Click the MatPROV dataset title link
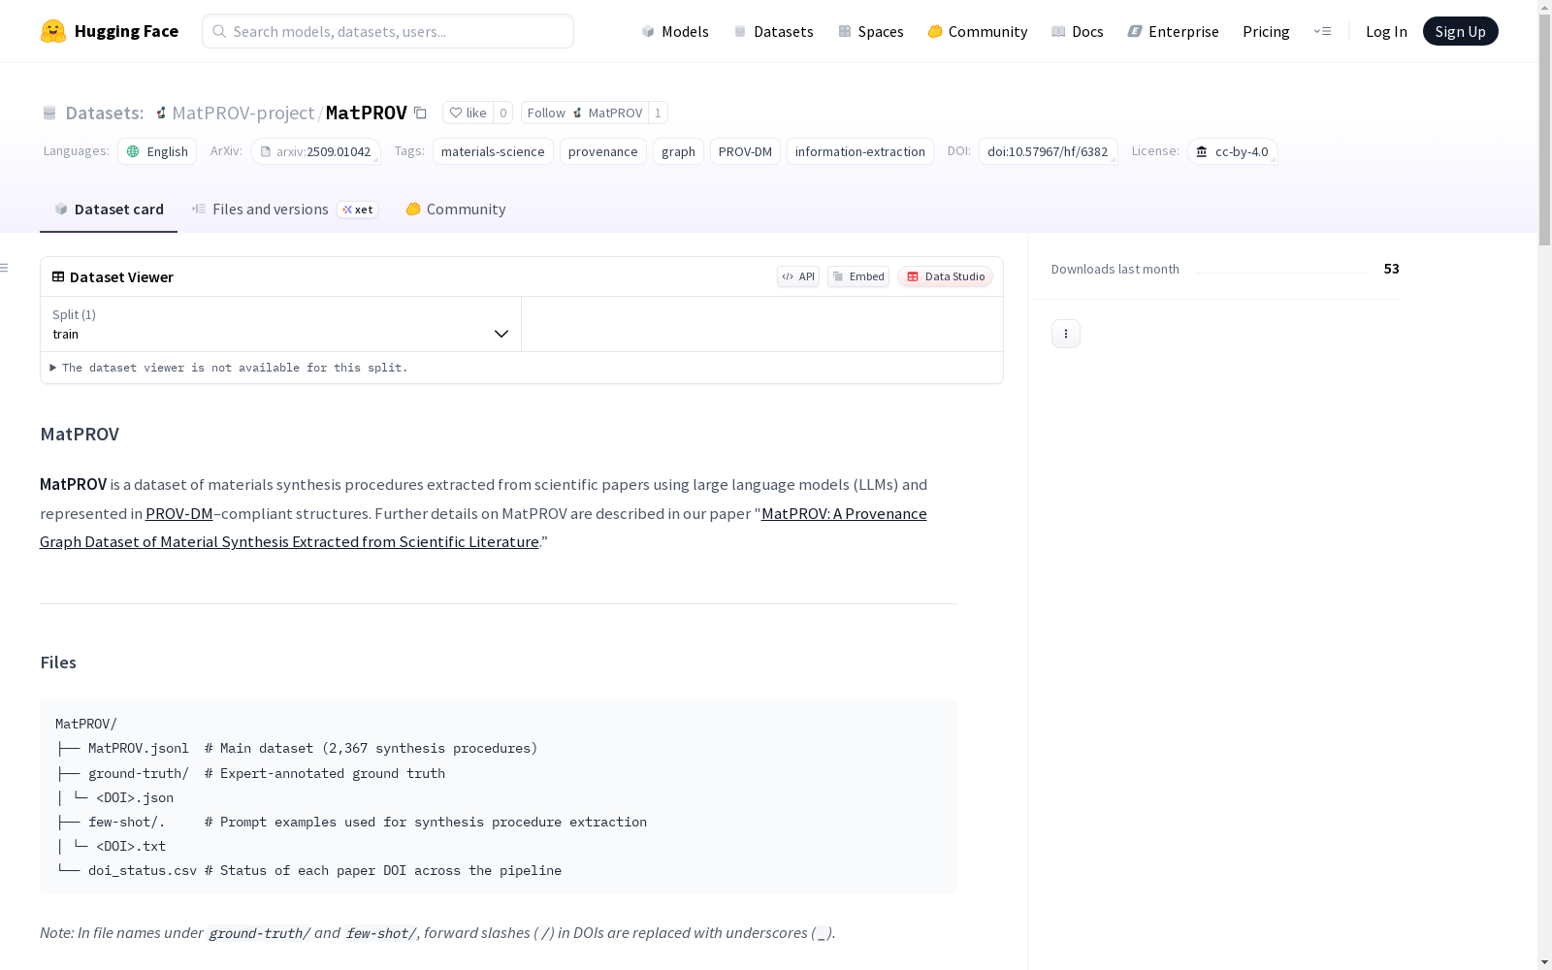Viewport: 1552px width, 970px height. coord(367,113)
